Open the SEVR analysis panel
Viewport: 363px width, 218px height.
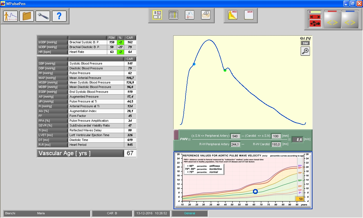click(x=249, y=15)
